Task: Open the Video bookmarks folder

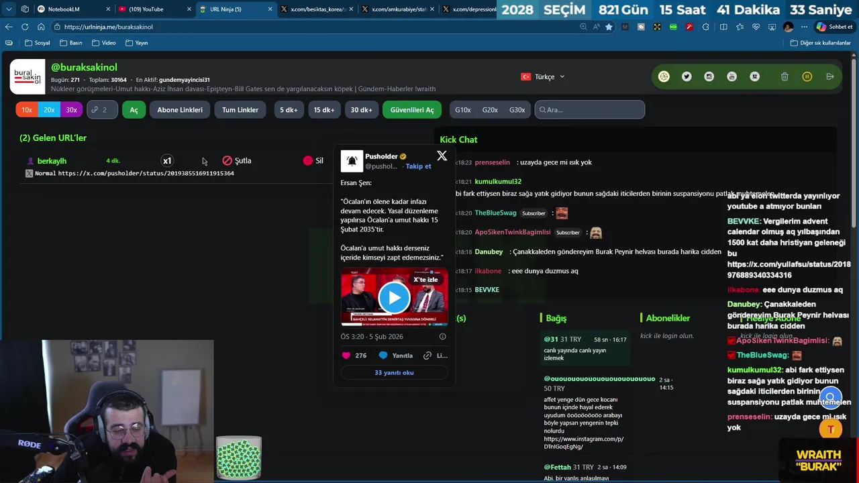Action: [x=103, y=43]
